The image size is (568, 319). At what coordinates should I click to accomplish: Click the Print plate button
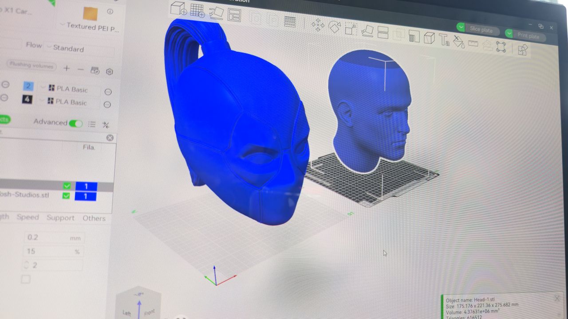529,36
